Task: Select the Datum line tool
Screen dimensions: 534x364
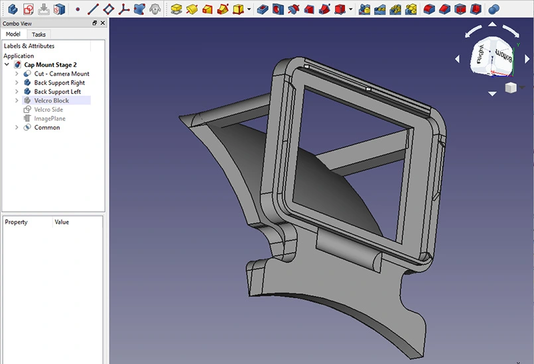Action: (93, 9)
